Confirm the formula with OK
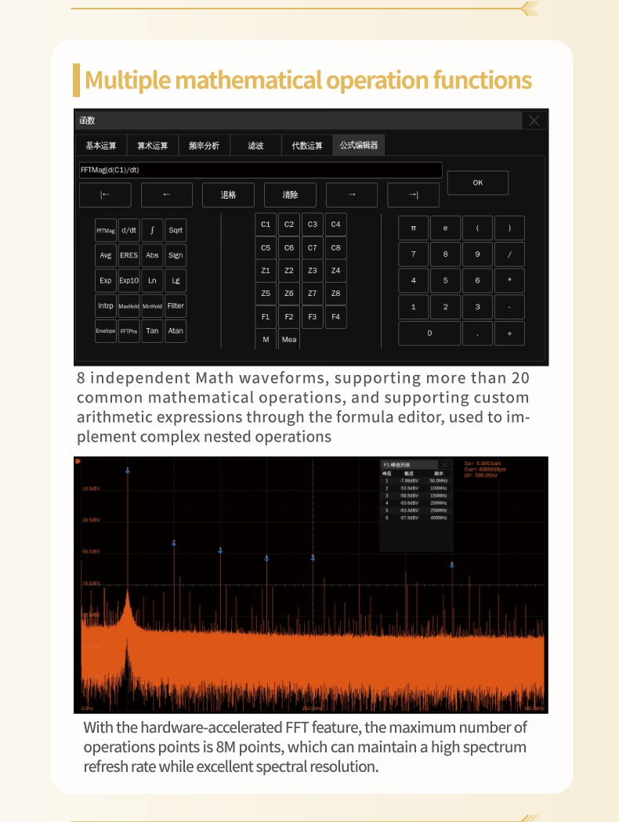Screen dimensions: 619x822 click(x=477, y=183)
